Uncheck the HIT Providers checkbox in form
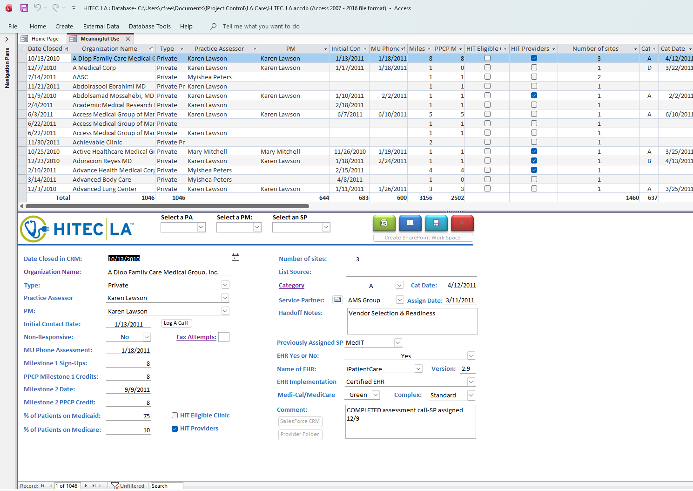This screenshot has width=693, height=491. pos(175,429)
